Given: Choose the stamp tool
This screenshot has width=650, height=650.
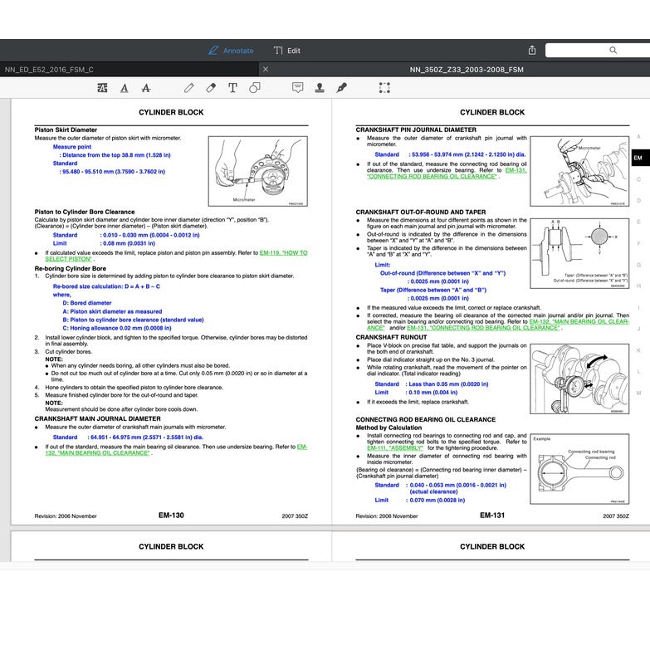Looking at the screenshot, I should click(x=320, y=87).
